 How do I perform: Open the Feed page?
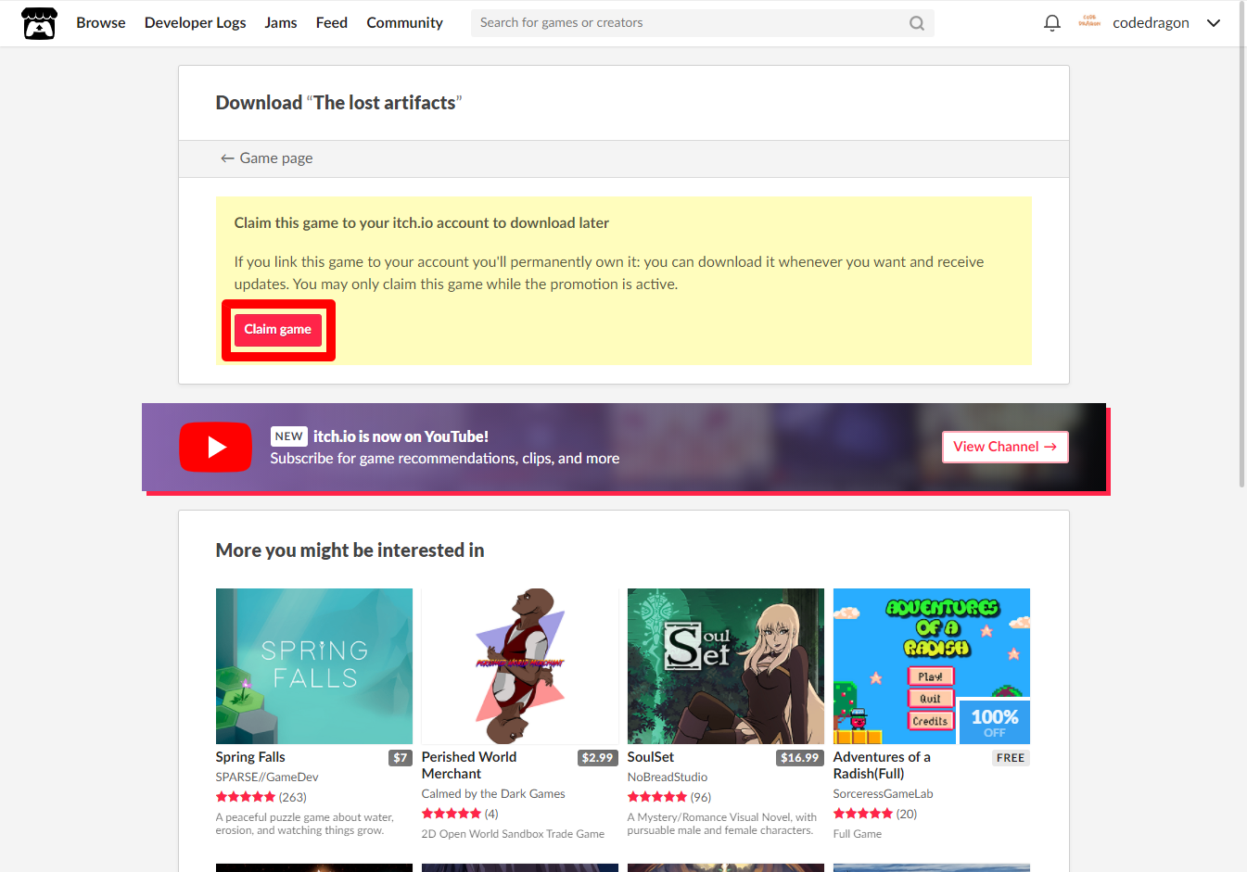click(332, 23)
